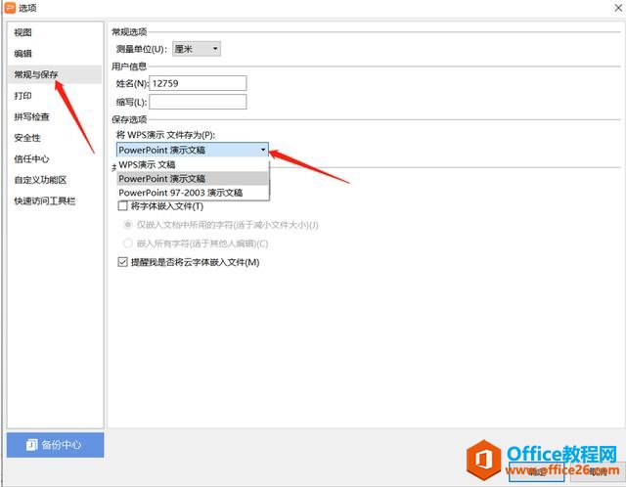
Task: Enable 将字体嵌入文件 checkbox
Action: coord(123,206)
